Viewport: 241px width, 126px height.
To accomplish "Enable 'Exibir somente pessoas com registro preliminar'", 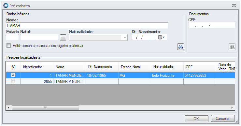I will [8, 46].
